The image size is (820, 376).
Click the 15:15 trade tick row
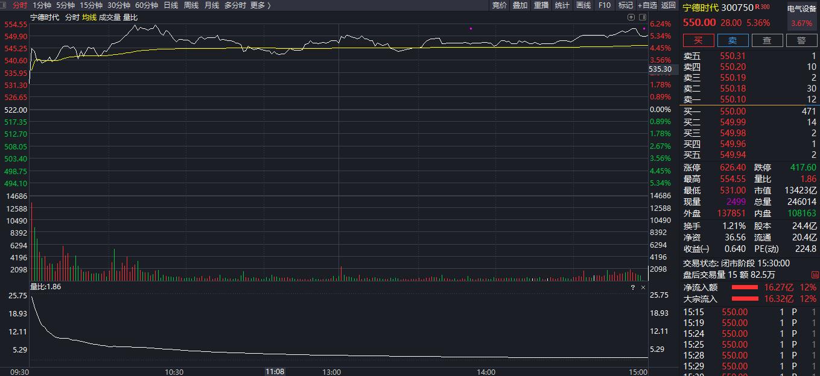tap(750, 312)
